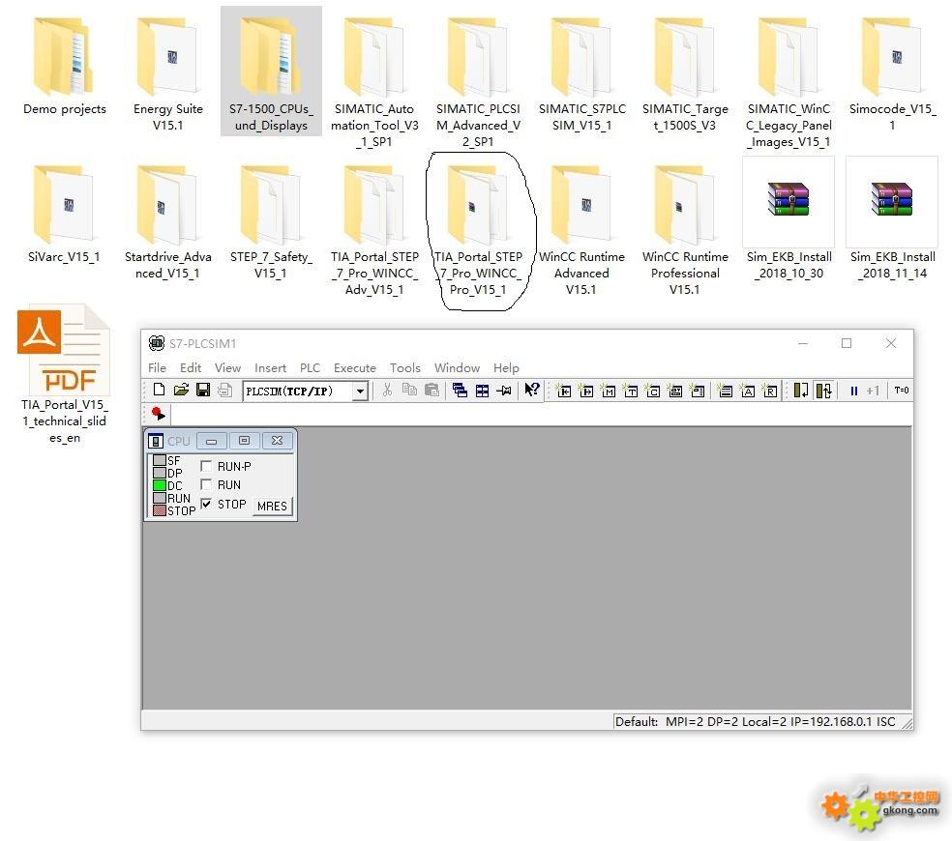Select the SIMATIC_Automation_Tool_V3_1_SP1 folder

coord(374,82)
